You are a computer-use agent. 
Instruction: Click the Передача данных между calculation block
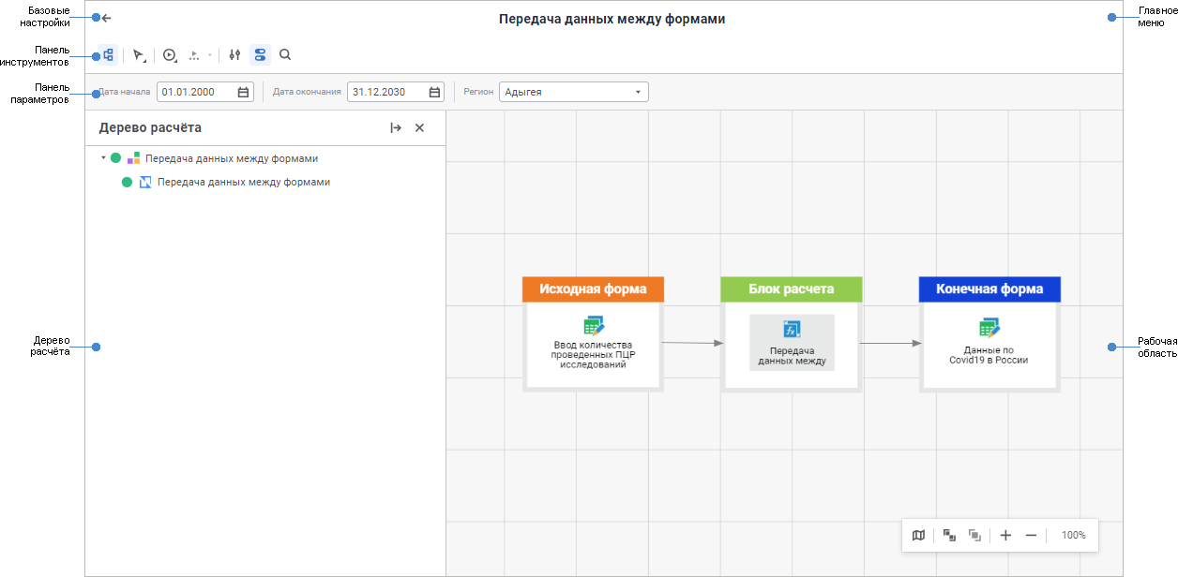tap(792, 343)
